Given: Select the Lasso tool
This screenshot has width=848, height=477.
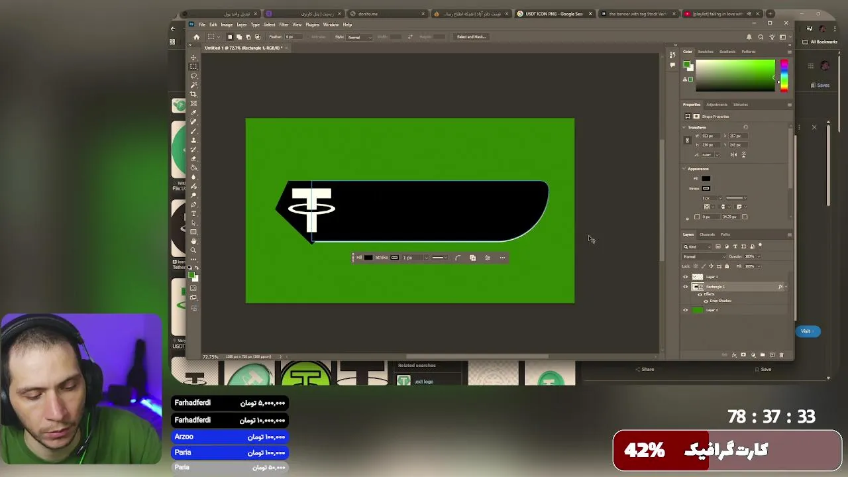Looking at the screenshot, I should (x=193, y=76).
